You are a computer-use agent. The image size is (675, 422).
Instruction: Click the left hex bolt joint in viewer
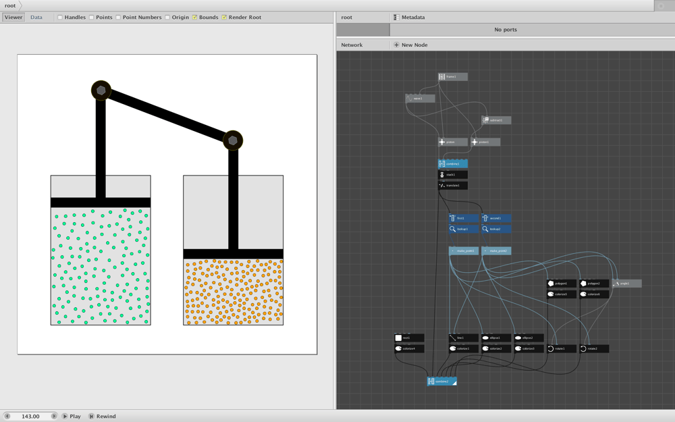point(101,90)
